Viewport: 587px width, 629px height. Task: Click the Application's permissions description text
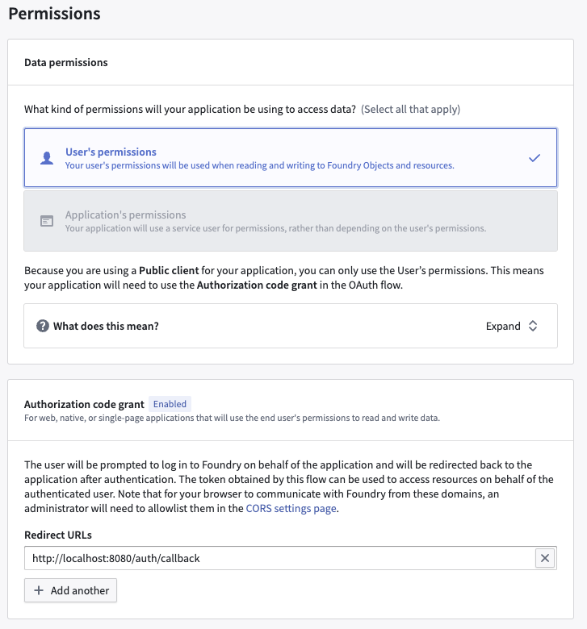(x=275, y=228)
